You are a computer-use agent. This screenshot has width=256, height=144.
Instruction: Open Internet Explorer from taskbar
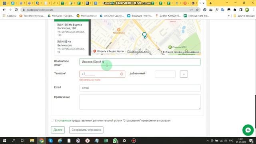tap(60, 140)
